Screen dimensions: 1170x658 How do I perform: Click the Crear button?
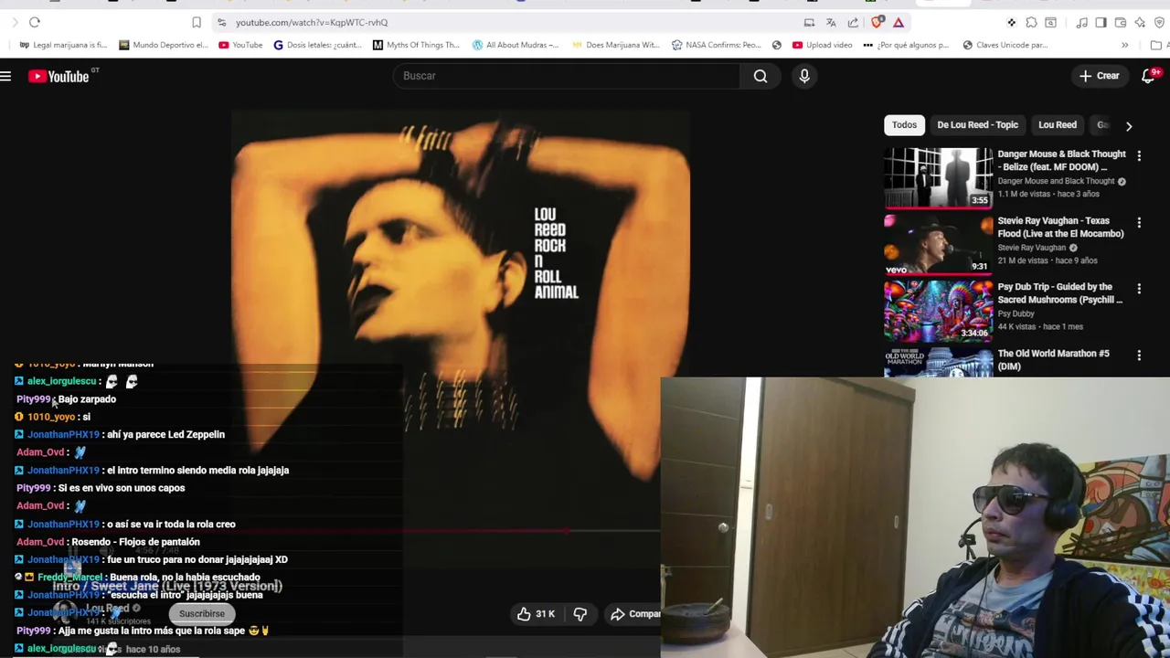click(x=1099, y=76)
